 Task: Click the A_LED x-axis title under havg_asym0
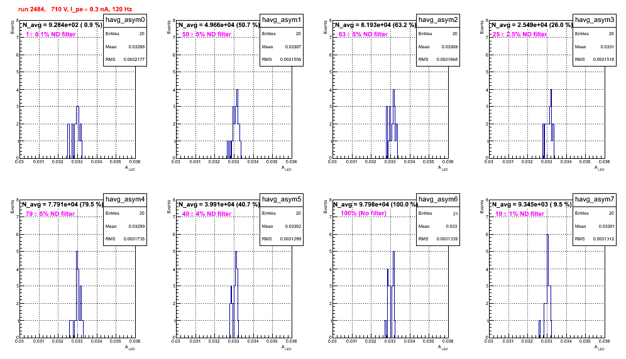pyautogui.click(x=130, y=168)
